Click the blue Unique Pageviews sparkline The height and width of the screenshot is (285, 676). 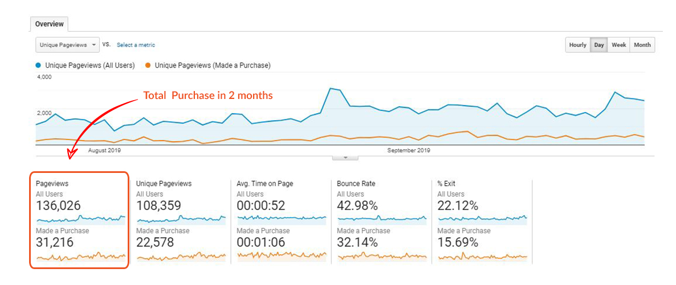(181, 218)
